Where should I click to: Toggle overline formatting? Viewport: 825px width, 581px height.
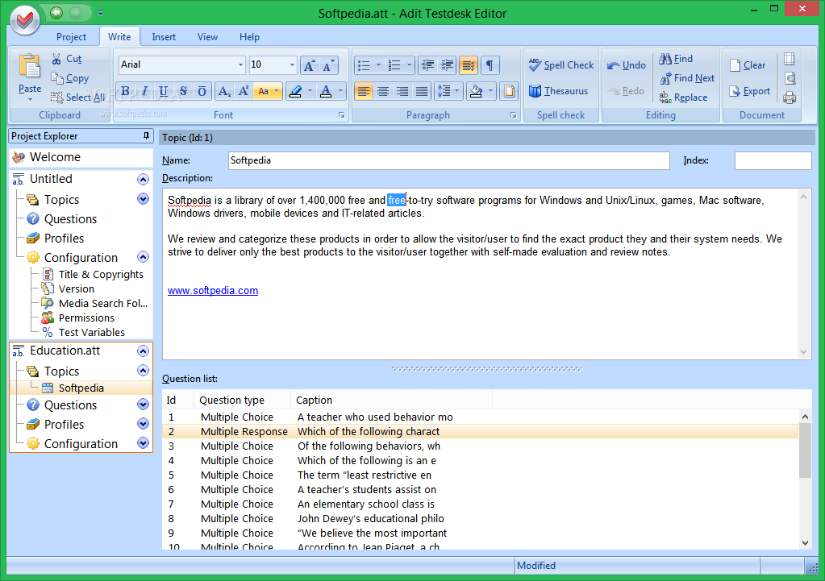pyautogui.click(x=202, y=92)
